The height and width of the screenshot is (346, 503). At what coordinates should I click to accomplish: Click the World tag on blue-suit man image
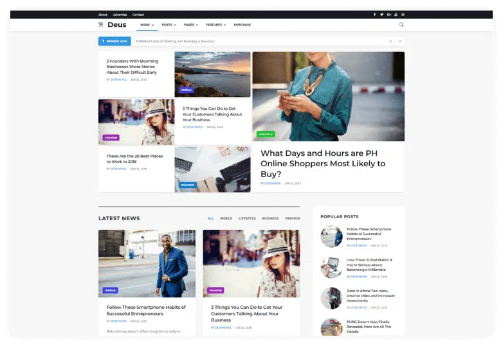[110, 290]
